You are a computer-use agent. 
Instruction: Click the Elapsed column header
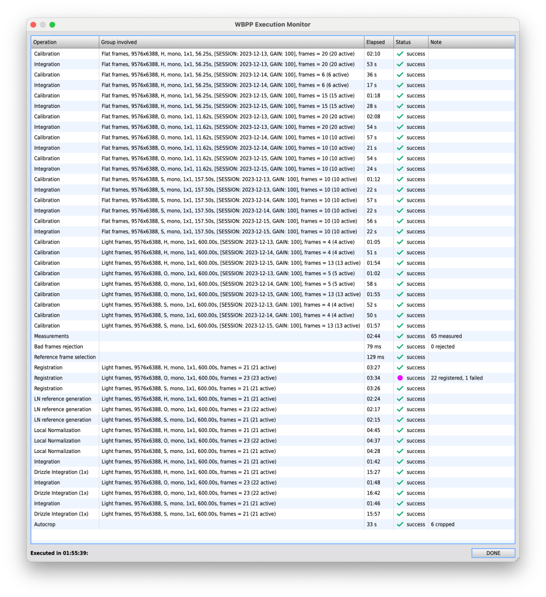pyautogui.click(x=378, y=42)
